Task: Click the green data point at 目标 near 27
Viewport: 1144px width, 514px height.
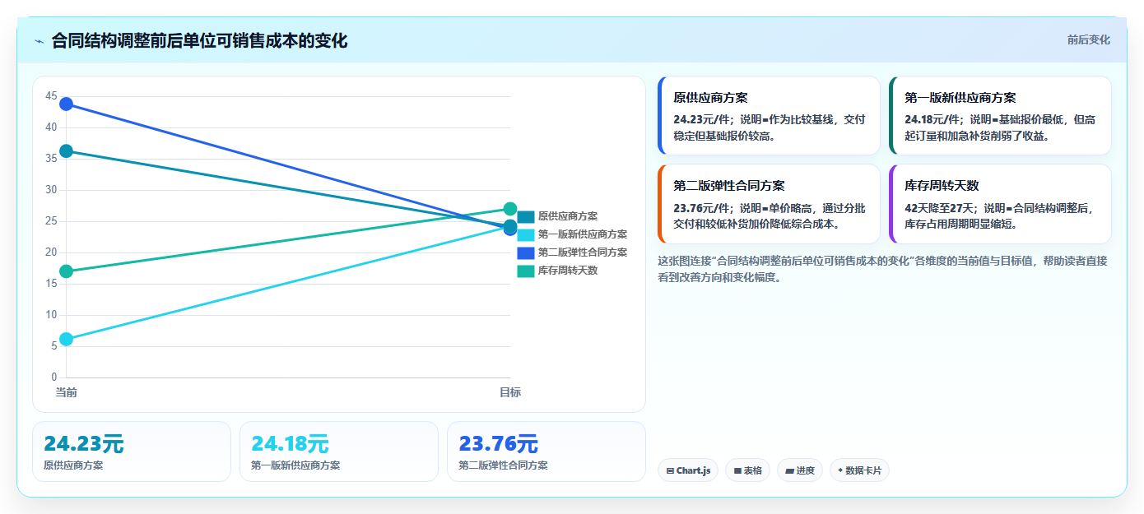Action: pos(510,209)
